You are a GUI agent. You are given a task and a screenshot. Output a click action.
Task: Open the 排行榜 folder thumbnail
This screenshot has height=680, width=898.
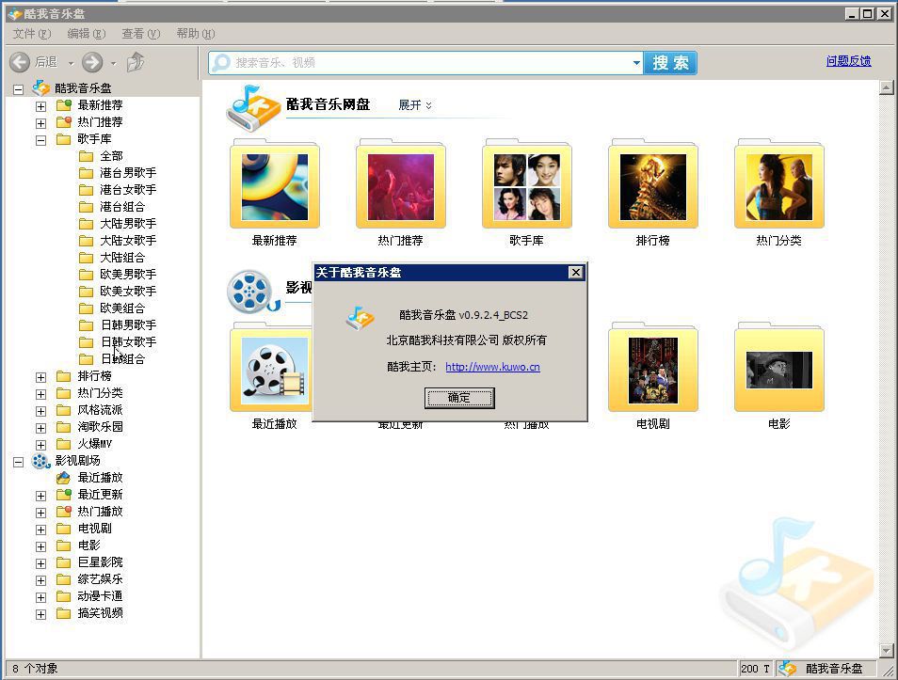[652, 183]
